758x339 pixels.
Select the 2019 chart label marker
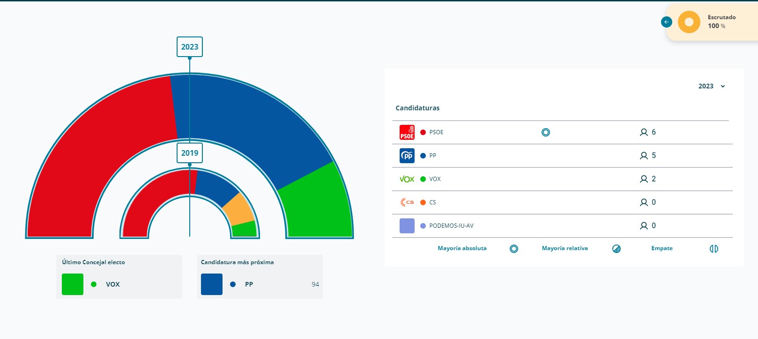(x=190, y=153)
